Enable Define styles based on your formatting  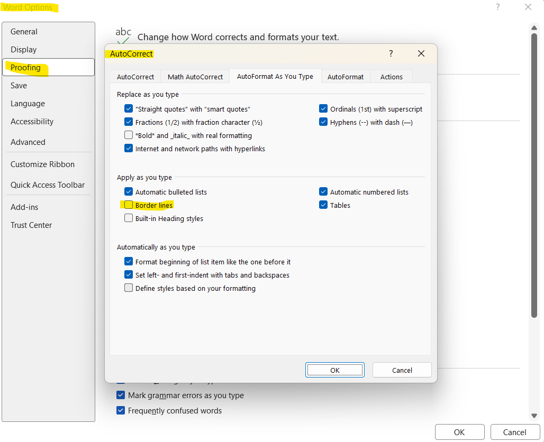click(x=129, y=288)
